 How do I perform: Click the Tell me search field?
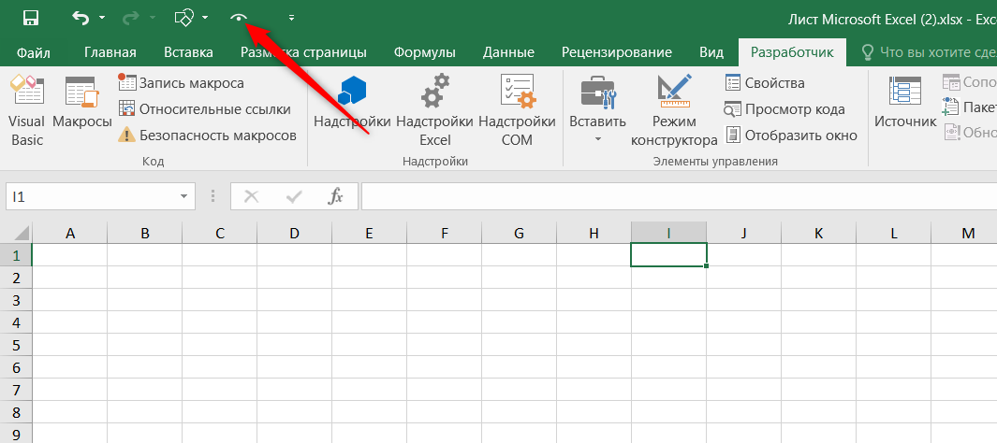(x=929, y=52)
